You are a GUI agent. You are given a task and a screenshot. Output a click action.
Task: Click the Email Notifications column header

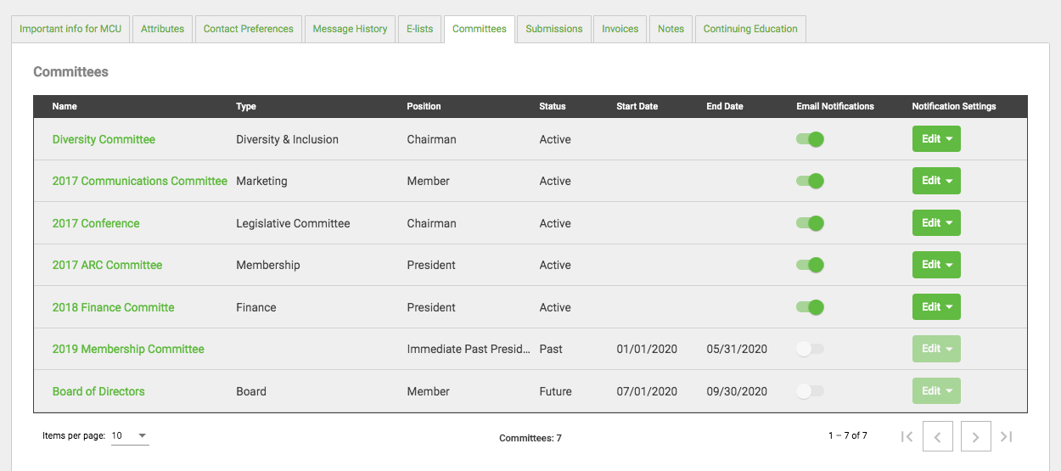click(x=835, y=106)
